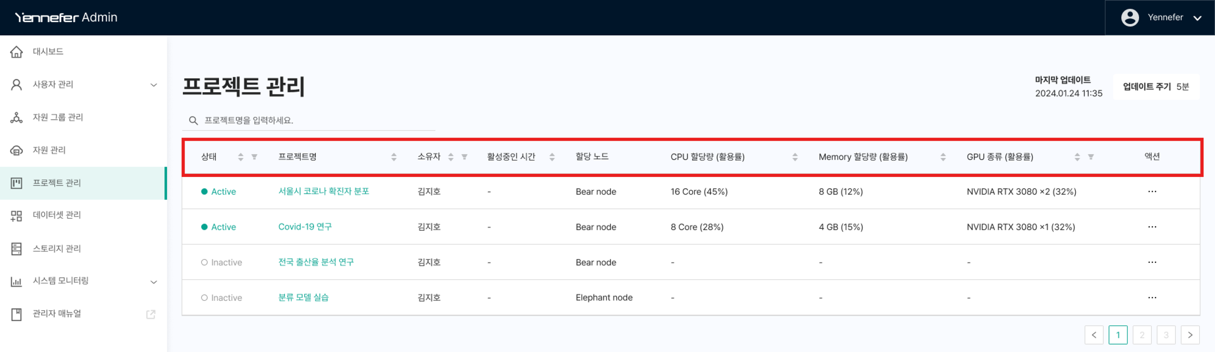The image size is (1215, 352).
Task: Sort by CPU allocation column arrows
Action: 795,157
